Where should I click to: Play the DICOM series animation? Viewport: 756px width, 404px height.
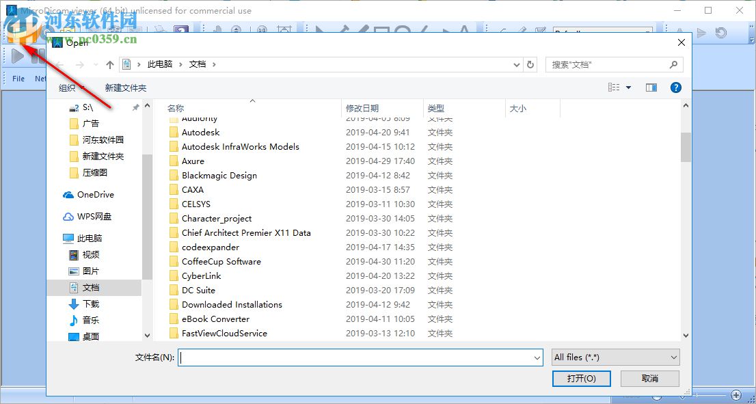17,56
